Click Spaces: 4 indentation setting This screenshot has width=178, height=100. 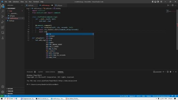point(132,96)
